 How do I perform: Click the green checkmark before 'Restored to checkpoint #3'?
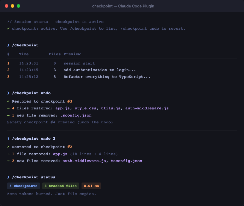8,101
